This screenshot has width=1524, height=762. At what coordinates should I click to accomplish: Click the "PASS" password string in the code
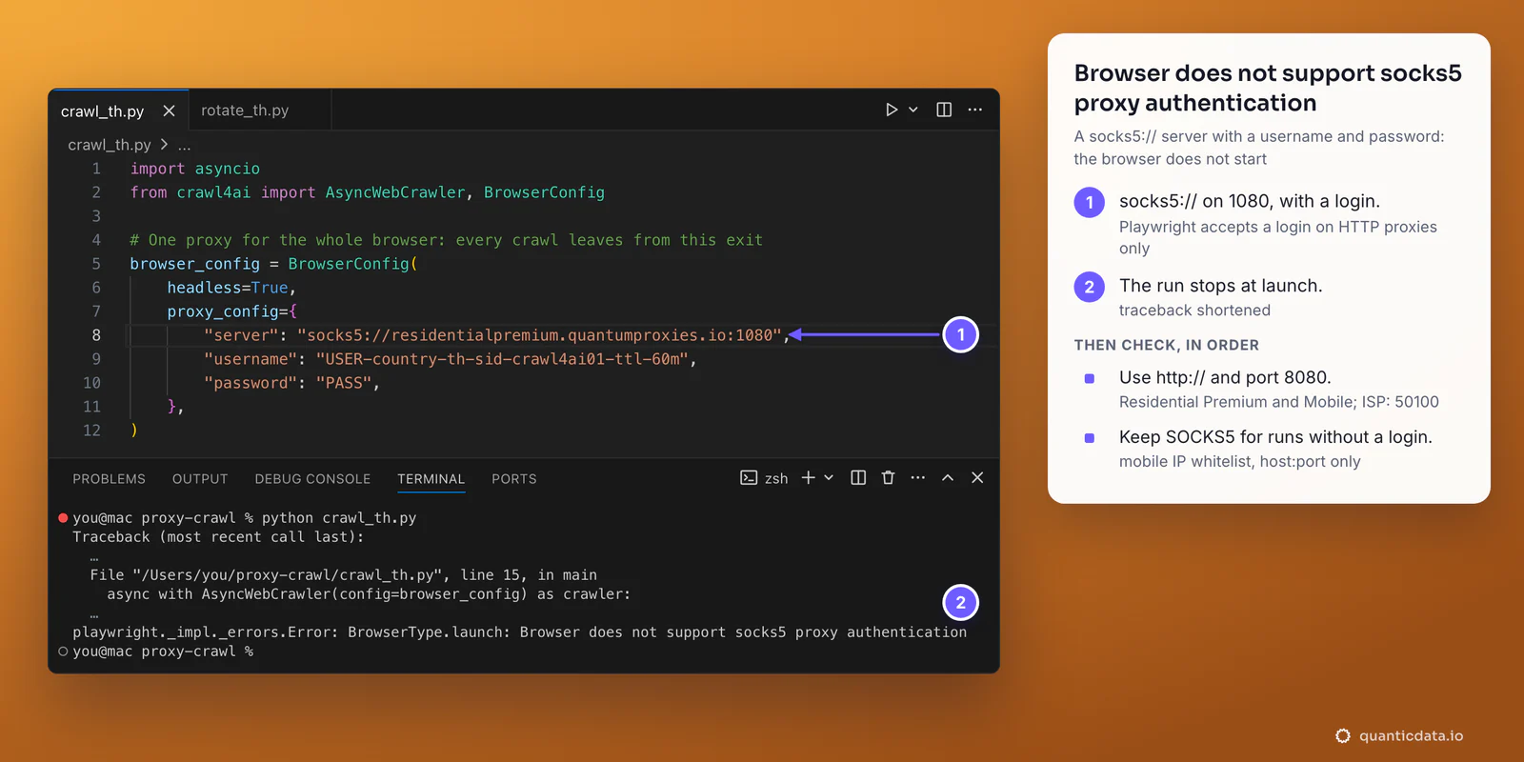click(344, 383)
